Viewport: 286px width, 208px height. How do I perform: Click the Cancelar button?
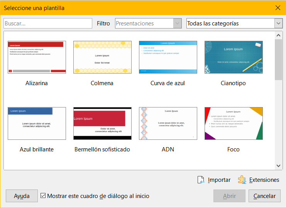264,196
